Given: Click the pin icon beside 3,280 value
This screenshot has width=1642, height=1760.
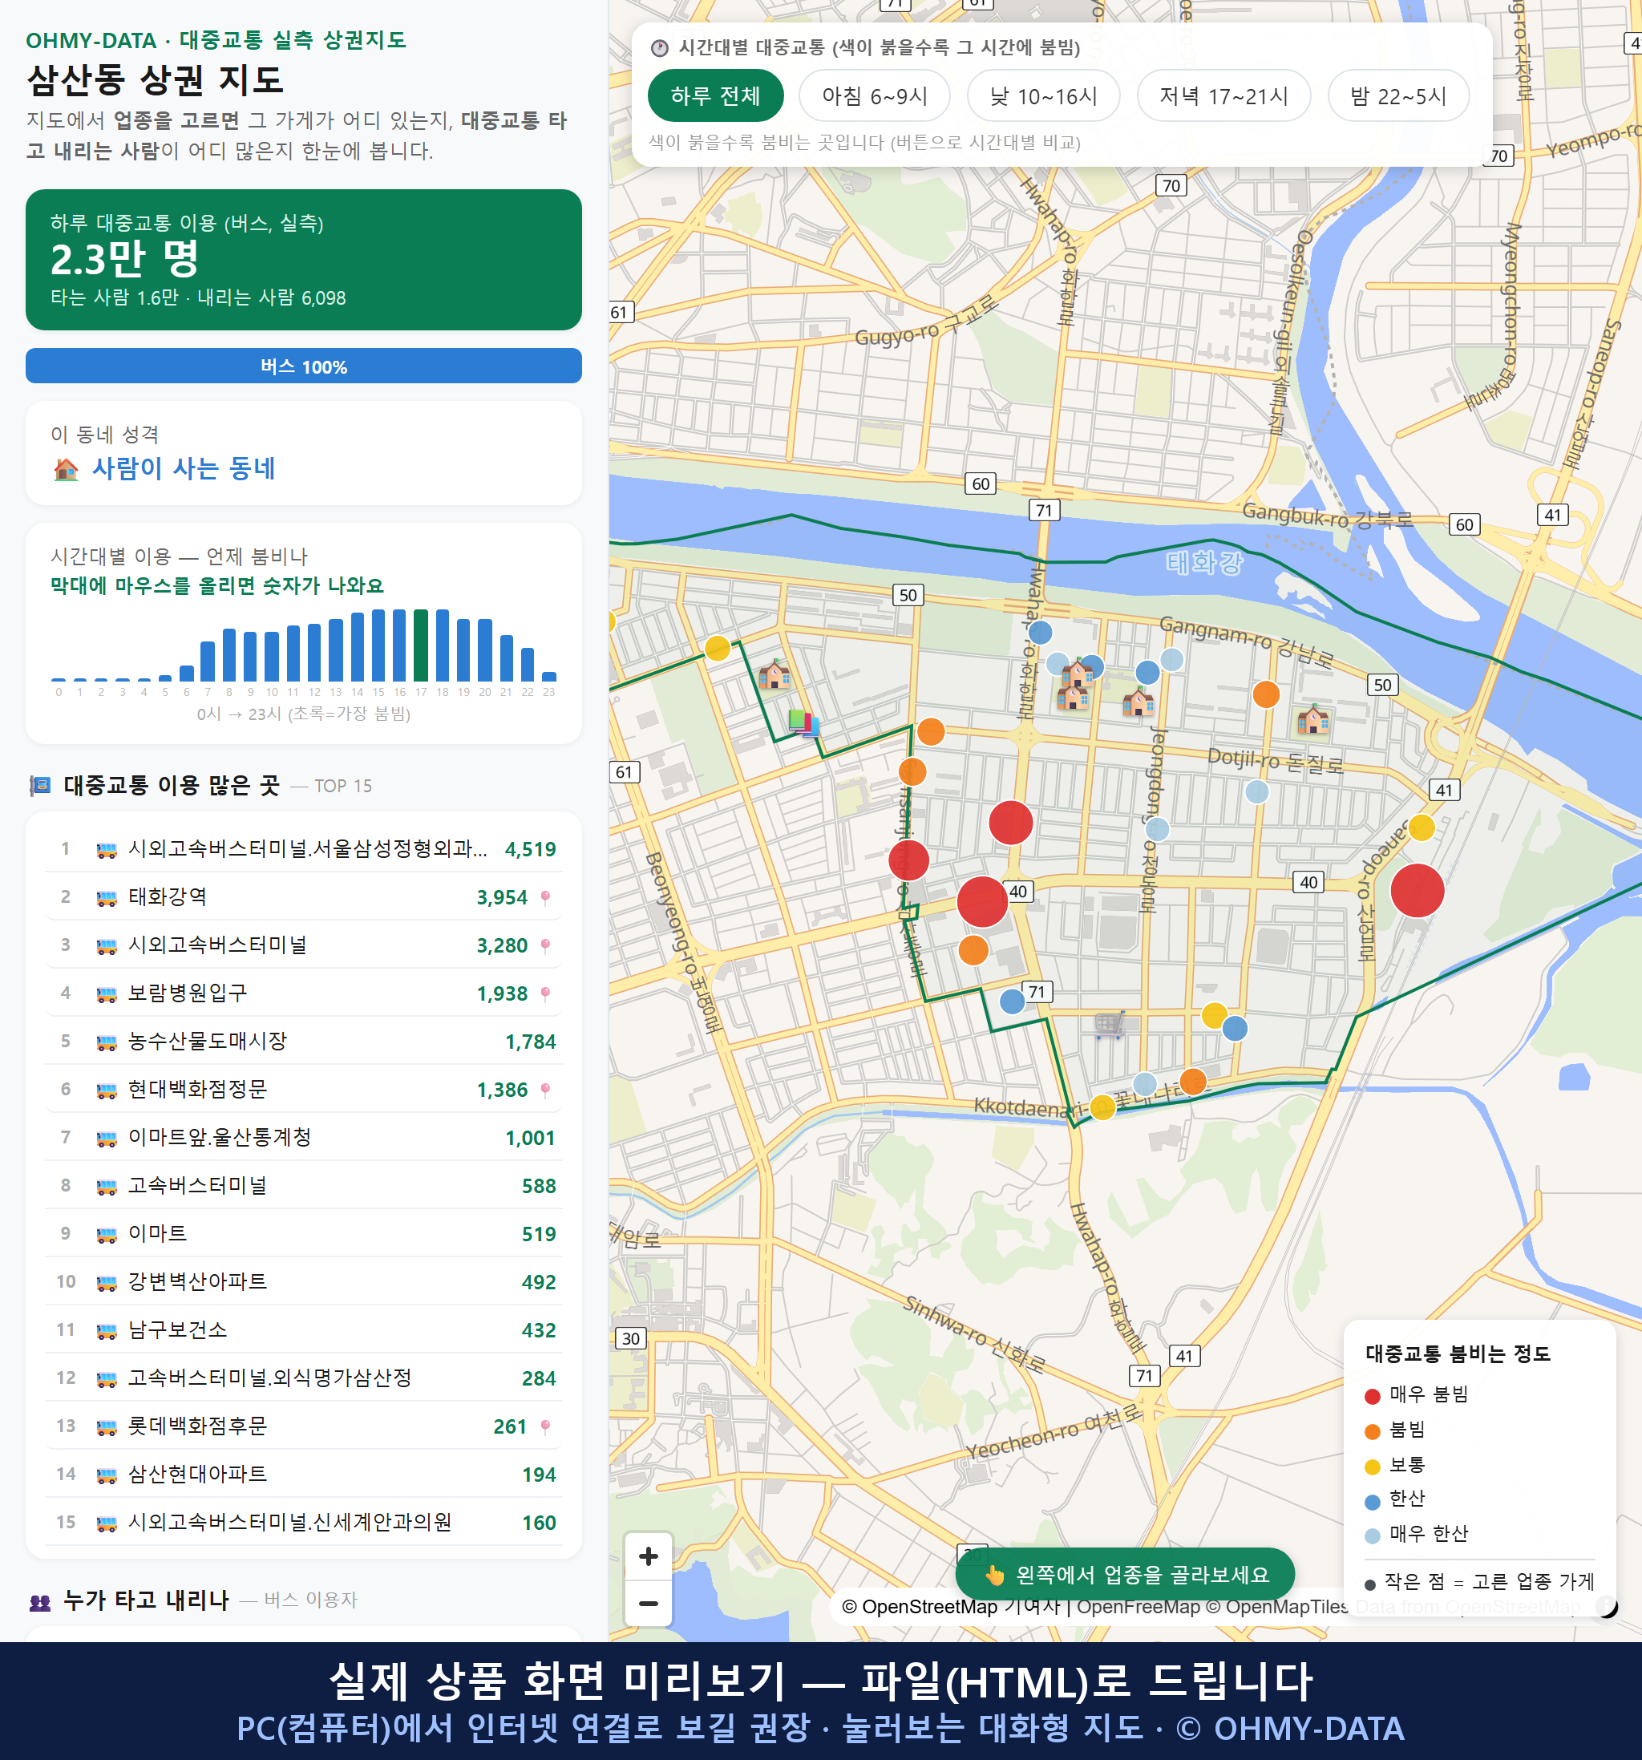Looking at the screenshot, I should [x=545, y=945].
